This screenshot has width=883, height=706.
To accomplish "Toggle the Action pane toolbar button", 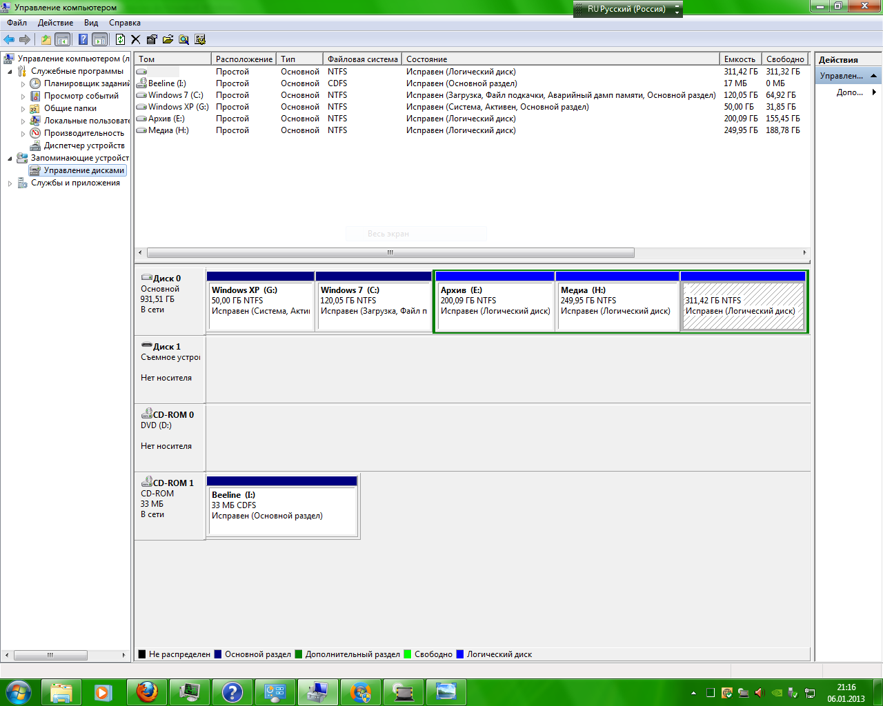I will (100, 39).
